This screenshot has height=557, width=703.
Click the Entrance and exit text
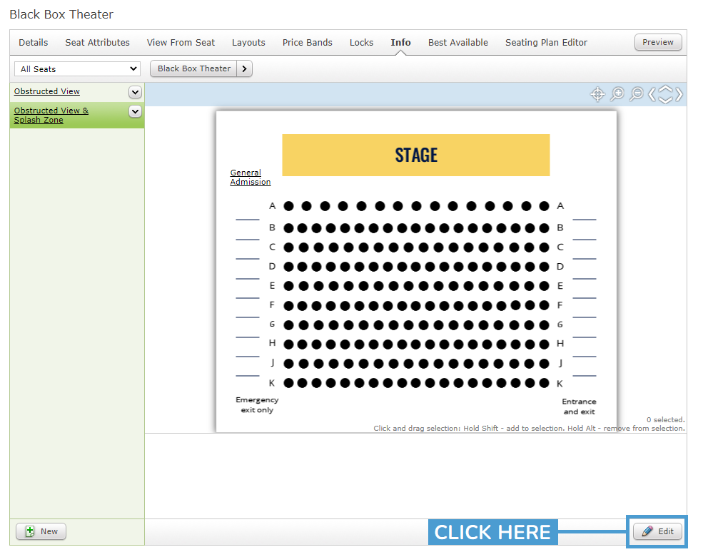tap(579, 407)
